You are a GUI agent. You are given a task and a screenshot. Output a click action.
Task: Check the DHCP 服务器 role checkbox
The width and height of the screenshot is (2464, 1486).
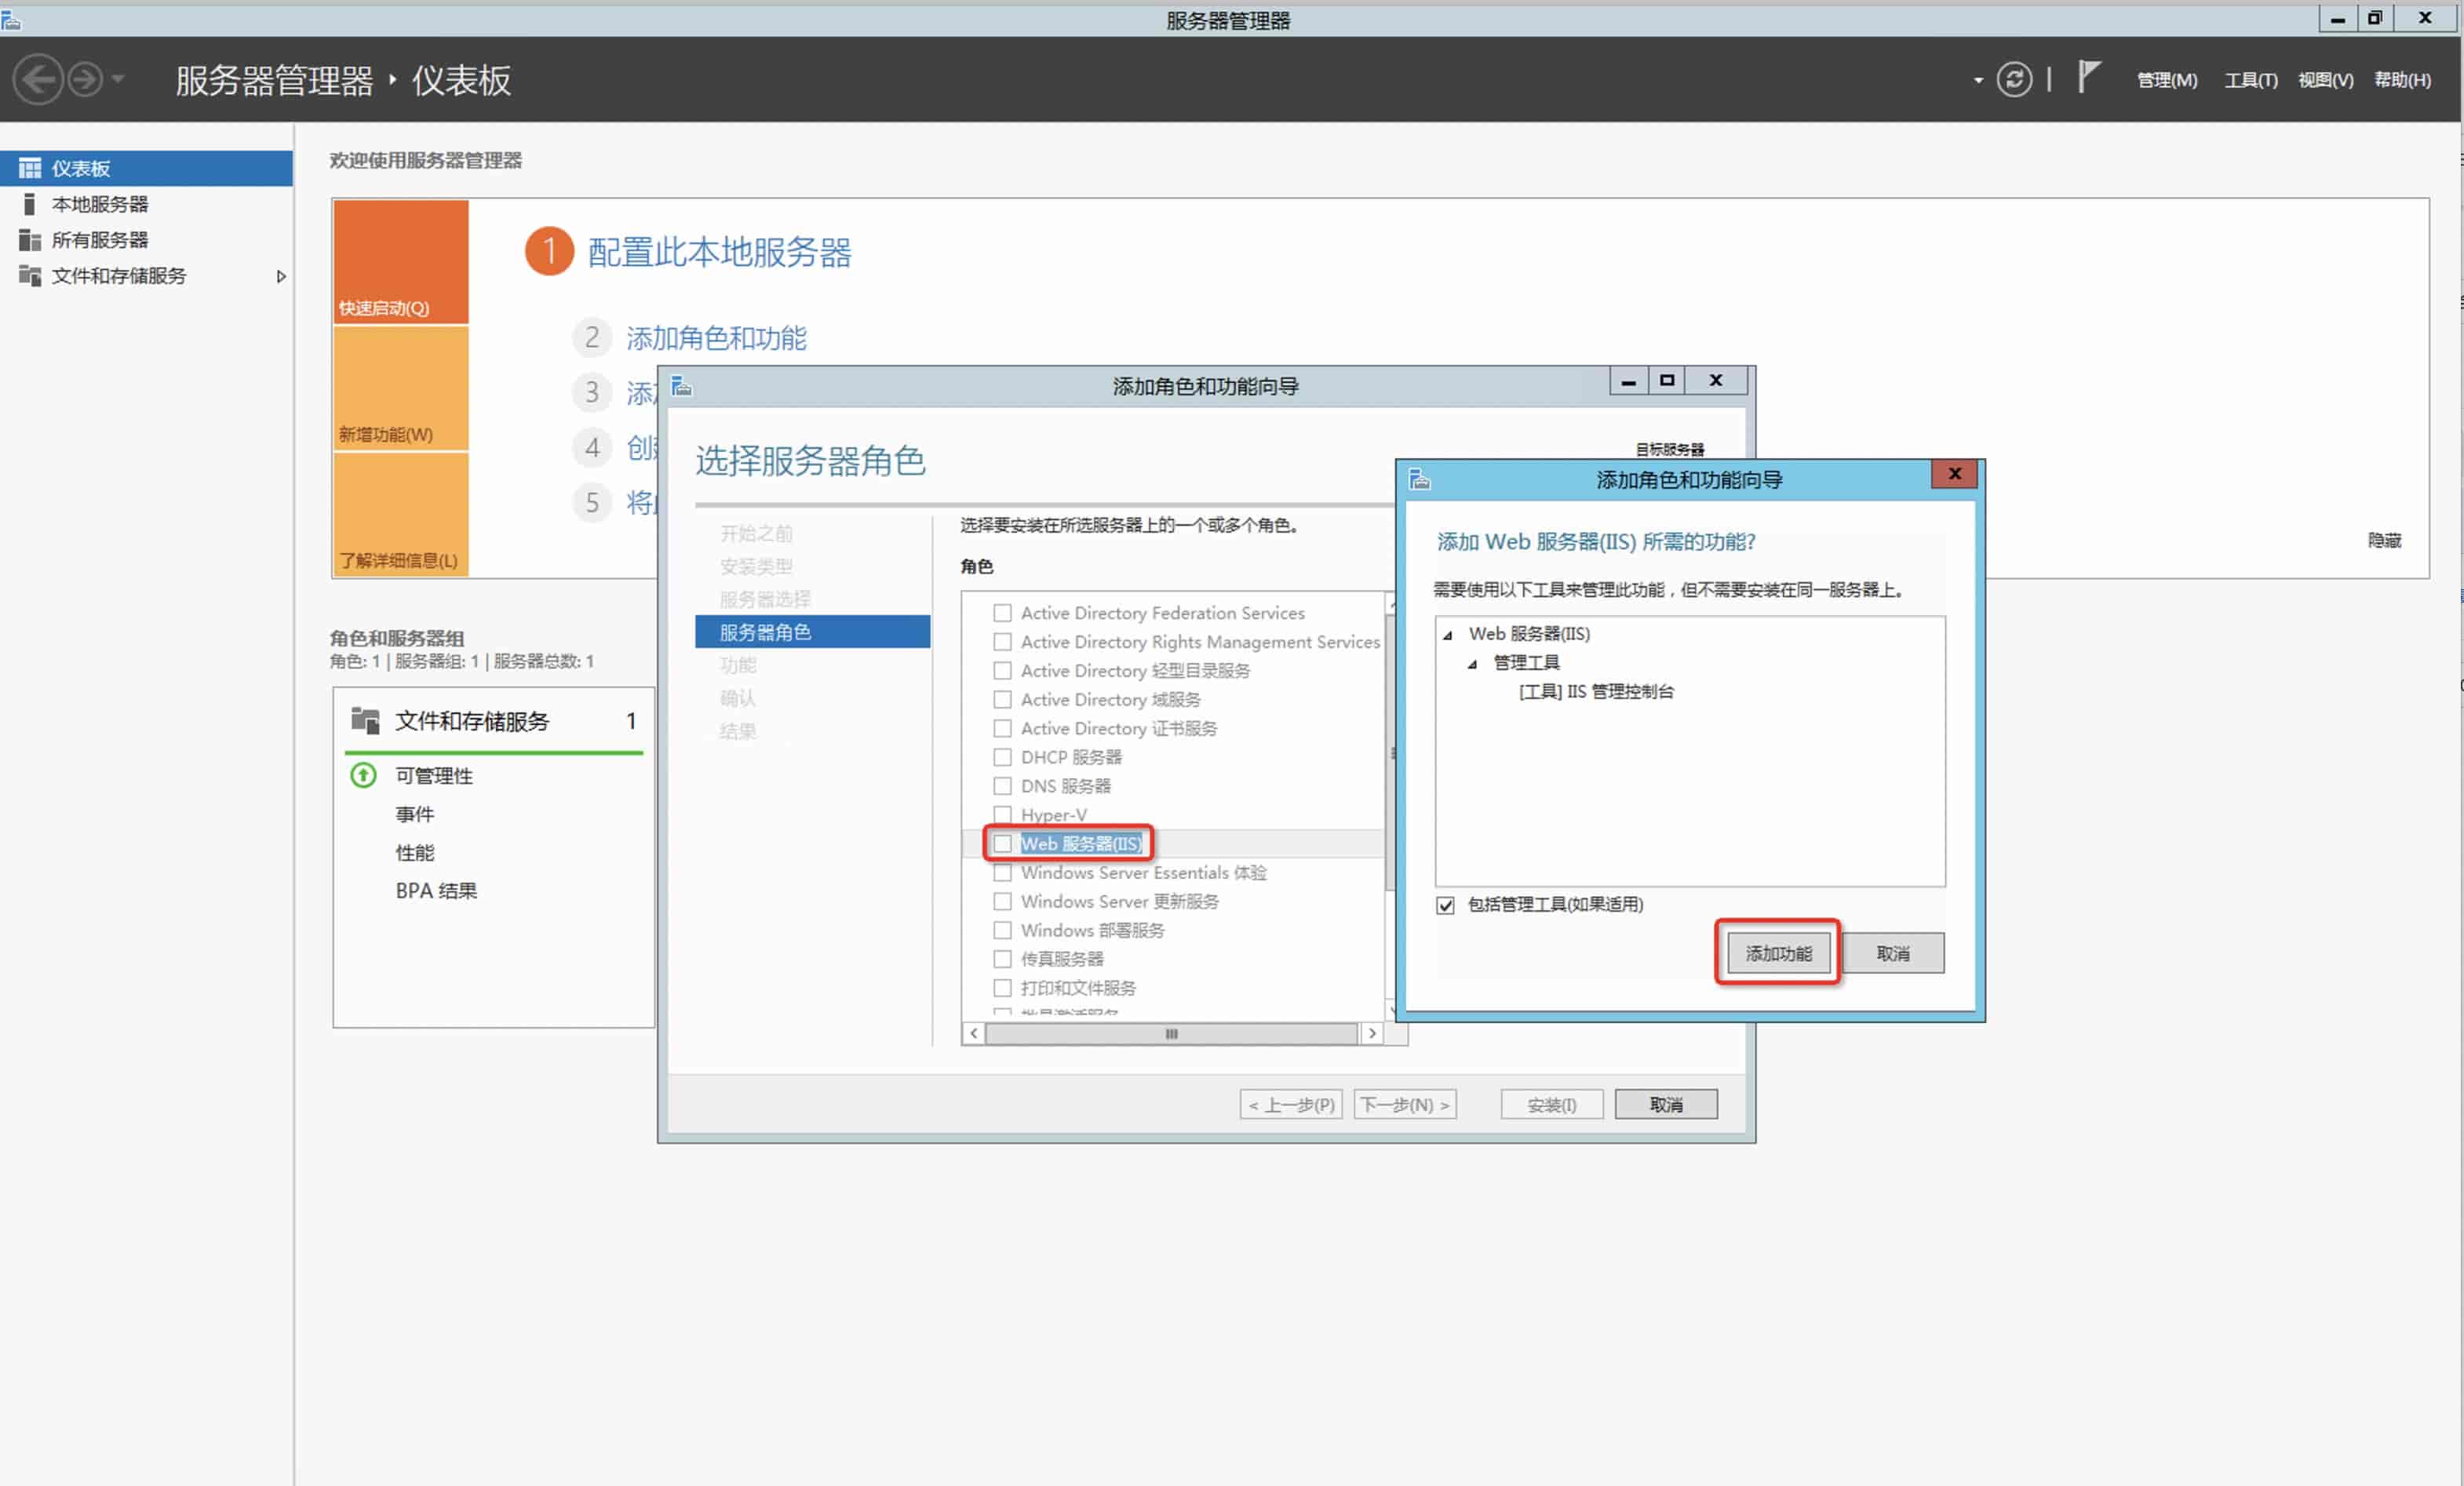[1002, 757]
